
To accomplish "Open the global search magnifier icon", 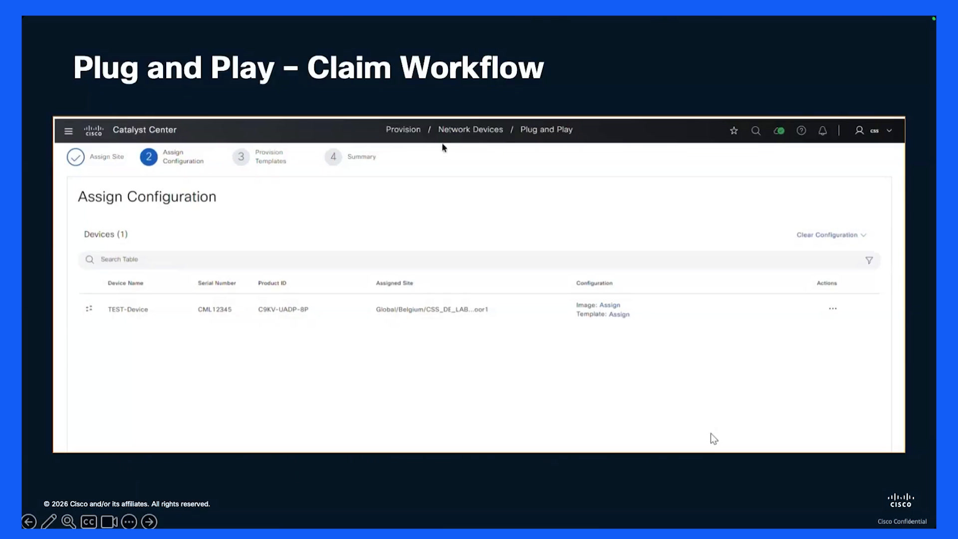I will [756, 131].
